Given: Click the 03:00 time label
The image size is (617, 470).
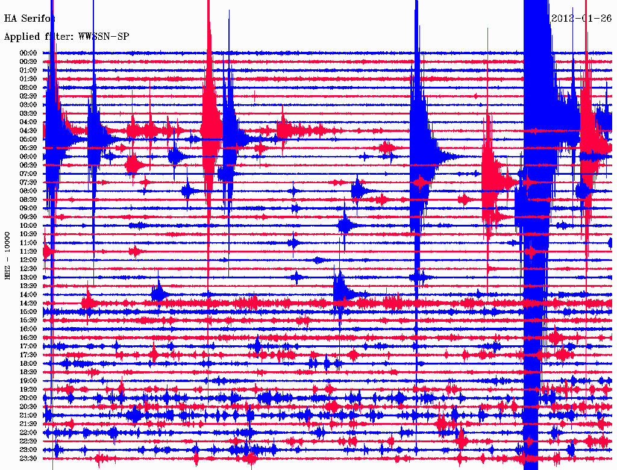Looking at the screenshot, I should click(x=28, y=105).
